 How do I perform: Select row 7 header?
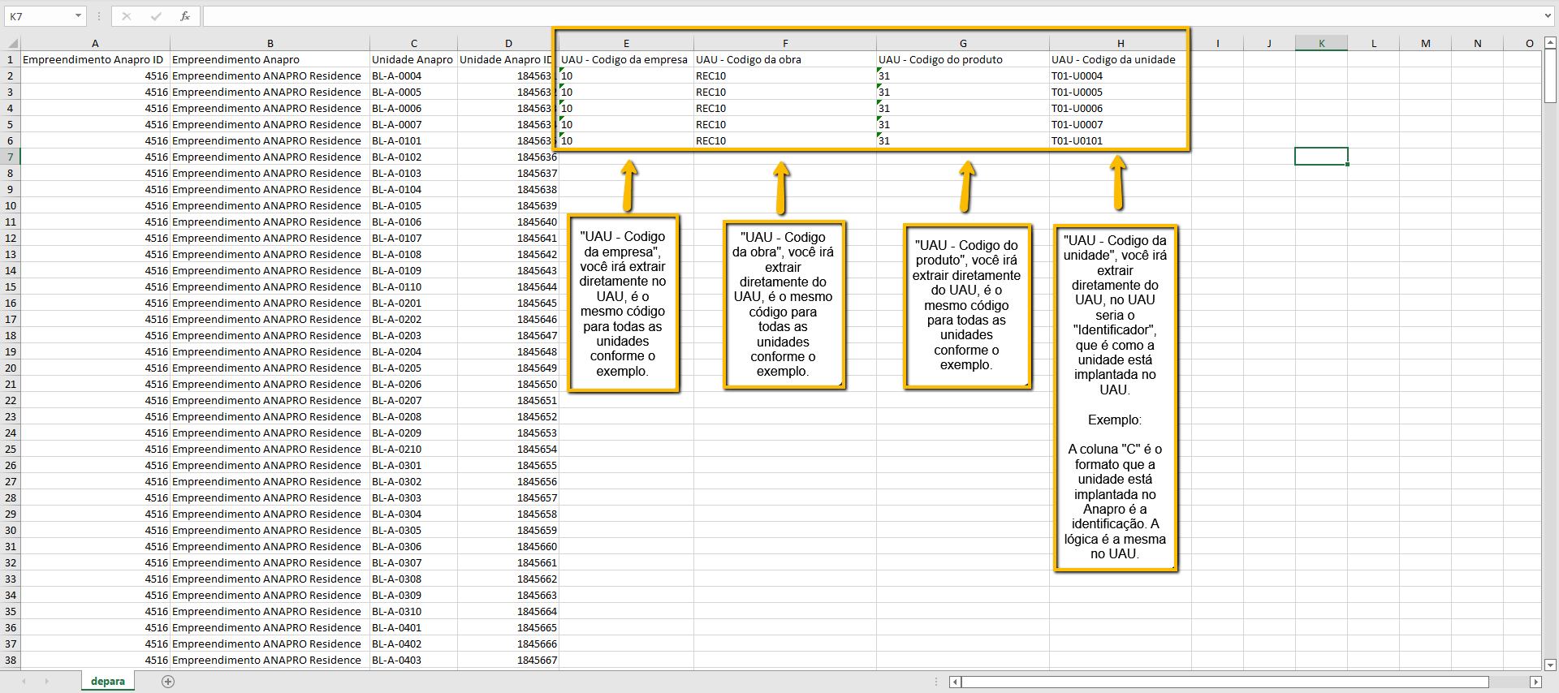pyautogui.click(x=11, y=157)
